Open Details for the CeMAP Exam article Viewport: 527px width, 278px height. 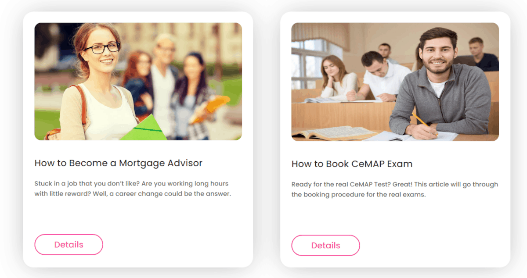coord(325,246)
